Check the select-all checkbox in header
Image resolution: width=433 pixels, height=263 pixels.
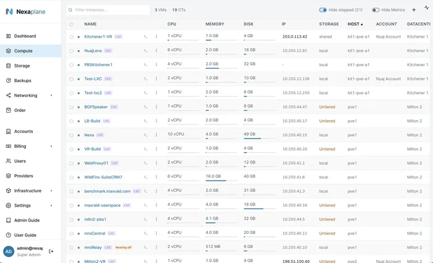click(x=72, y=24)
